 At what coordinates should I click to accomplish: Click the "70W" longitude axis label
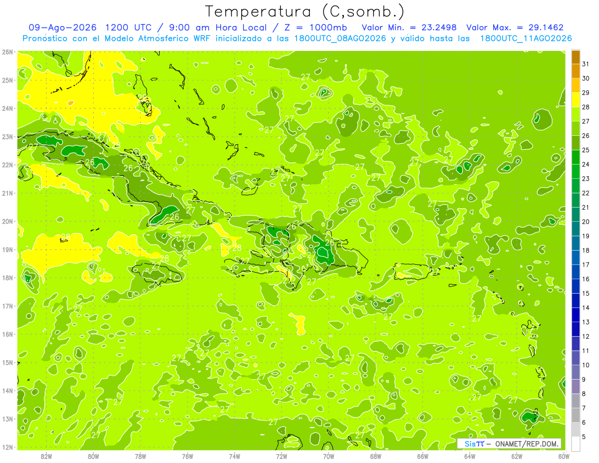pos(328,456)
